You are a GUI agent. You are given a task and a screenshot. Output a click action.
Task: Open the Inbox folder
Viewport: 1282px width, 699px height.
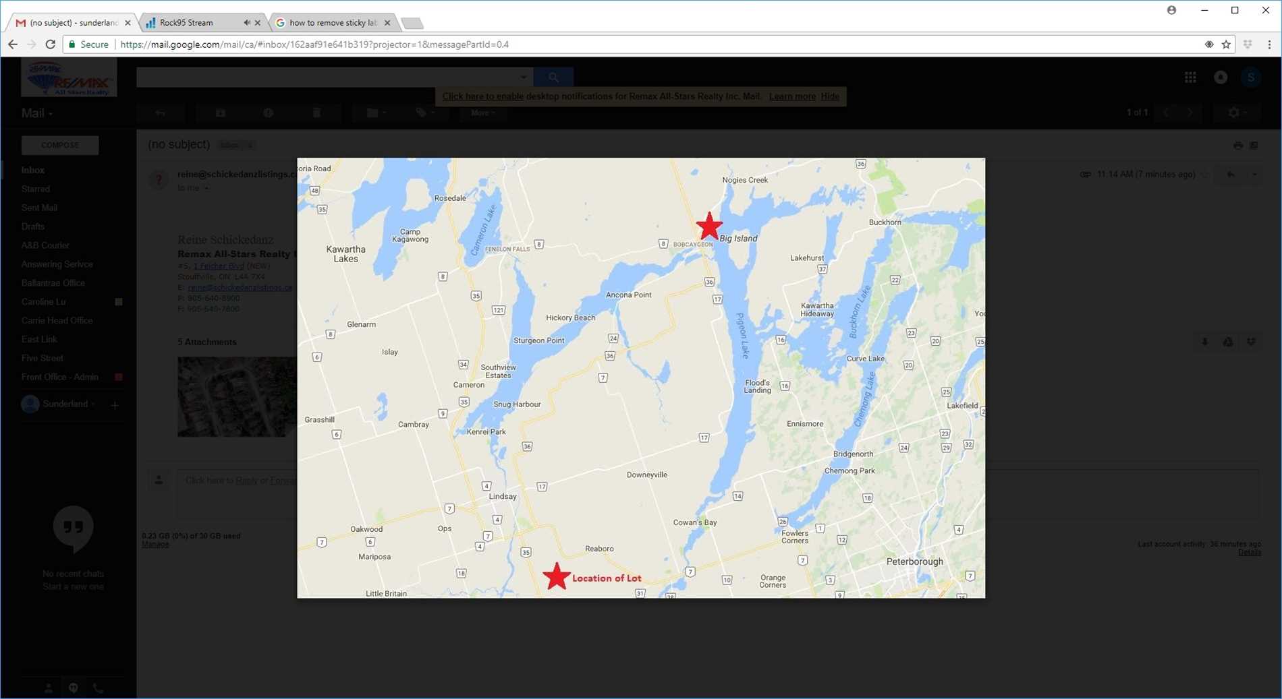pos(32,171)
